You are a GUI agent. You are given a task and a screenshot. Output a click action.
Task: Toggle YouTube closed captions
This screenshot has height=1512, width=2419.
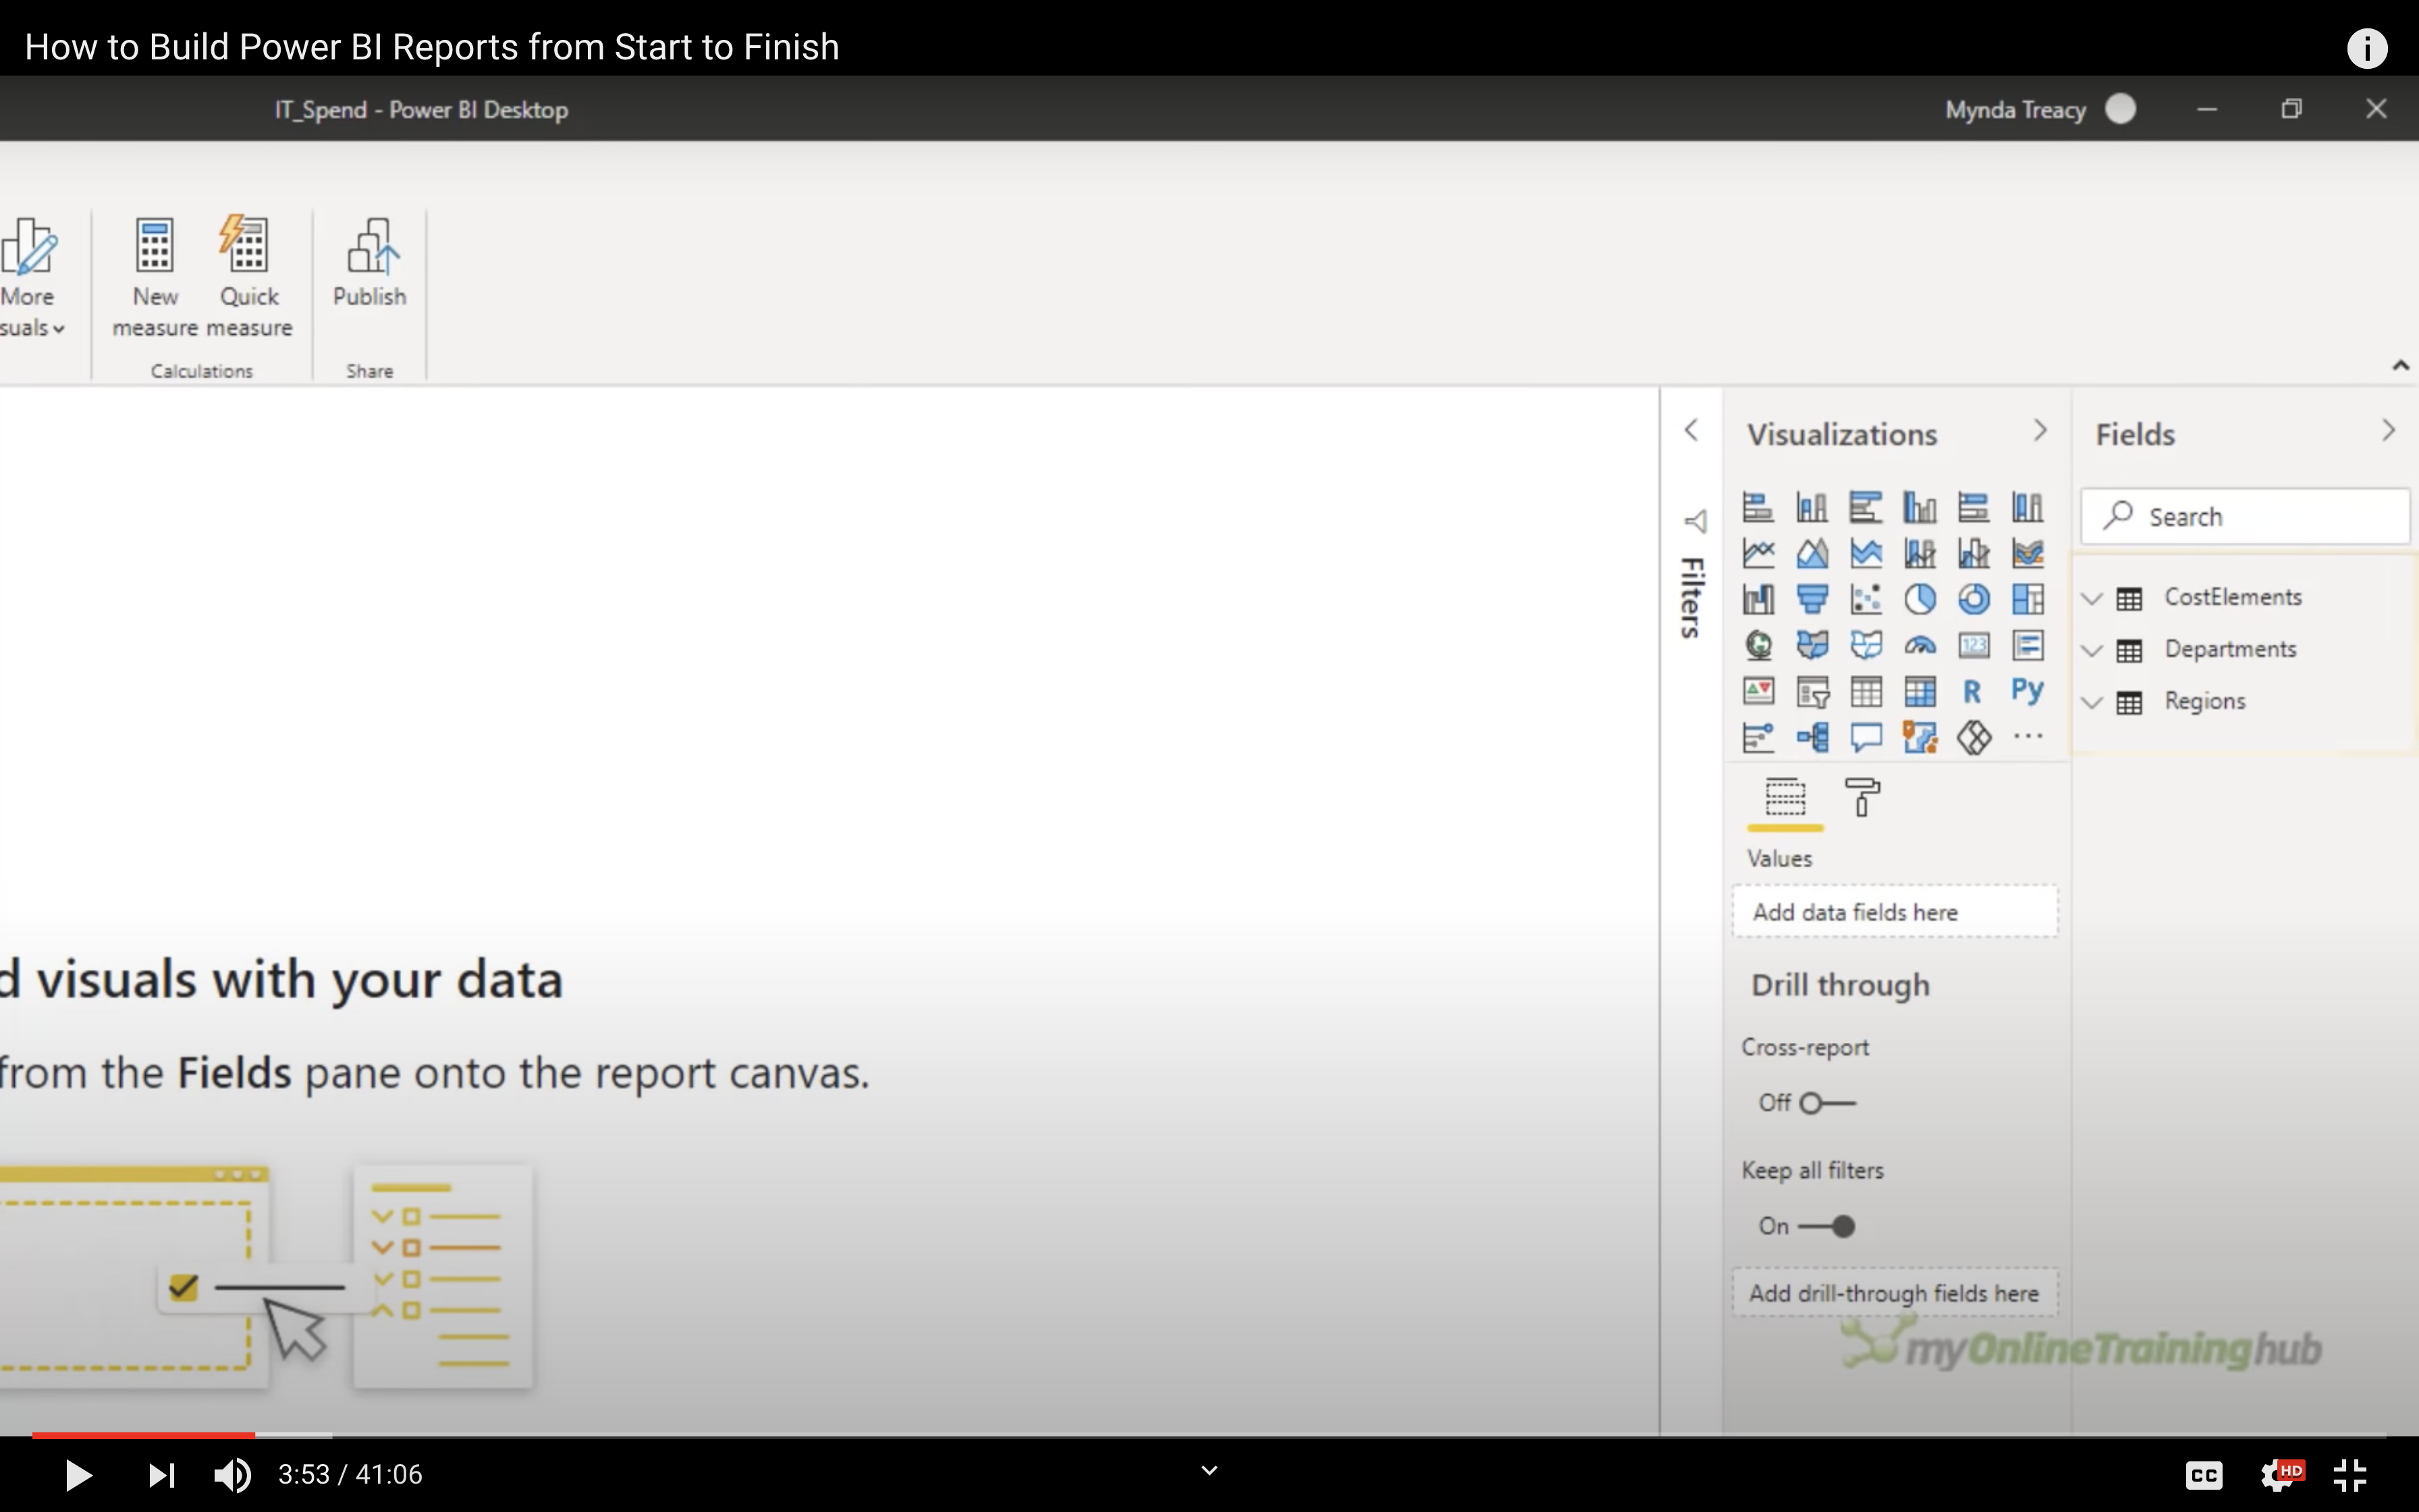(x=2203, y=1474)
